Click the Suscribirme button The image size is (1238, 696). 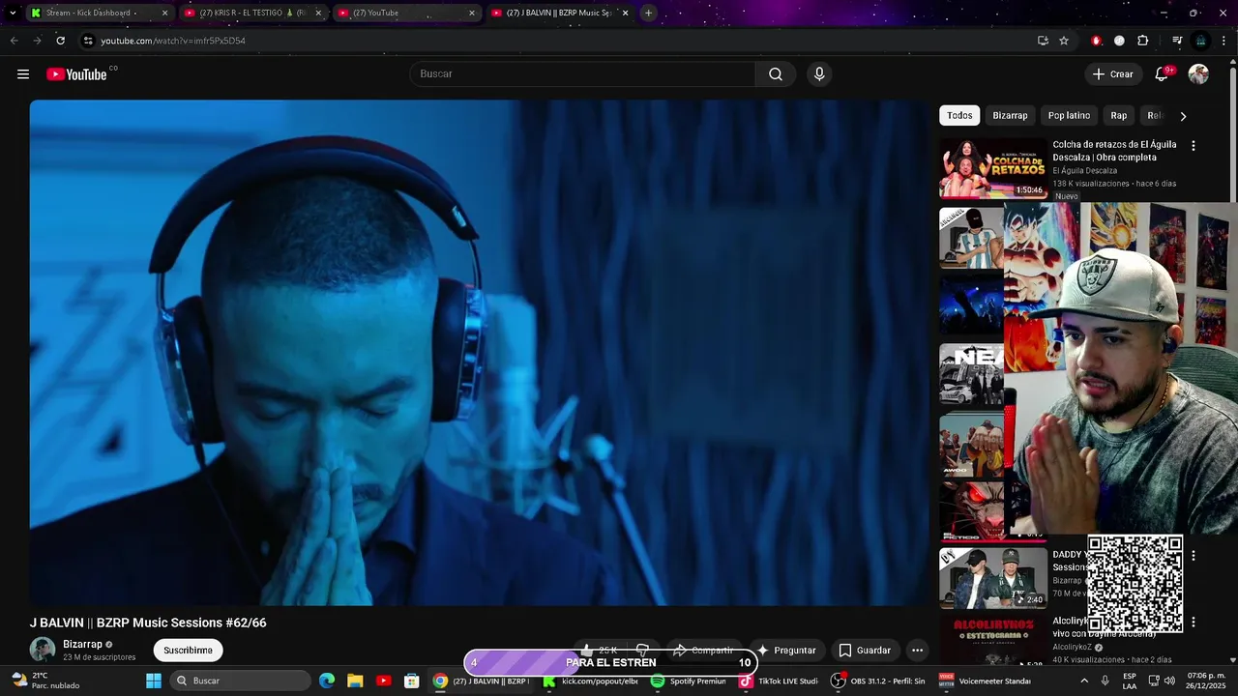click(188, 651)
